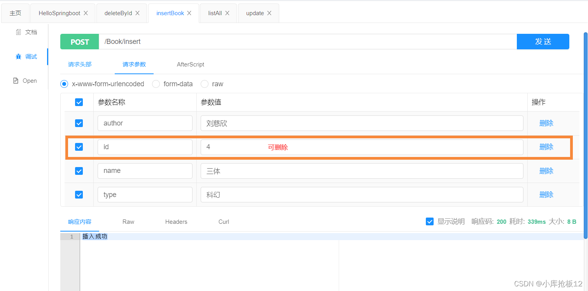The height and width of the screenshot is (291, 588).
Task: Click the 刘慈欣 value field
Action: point(362,123)
